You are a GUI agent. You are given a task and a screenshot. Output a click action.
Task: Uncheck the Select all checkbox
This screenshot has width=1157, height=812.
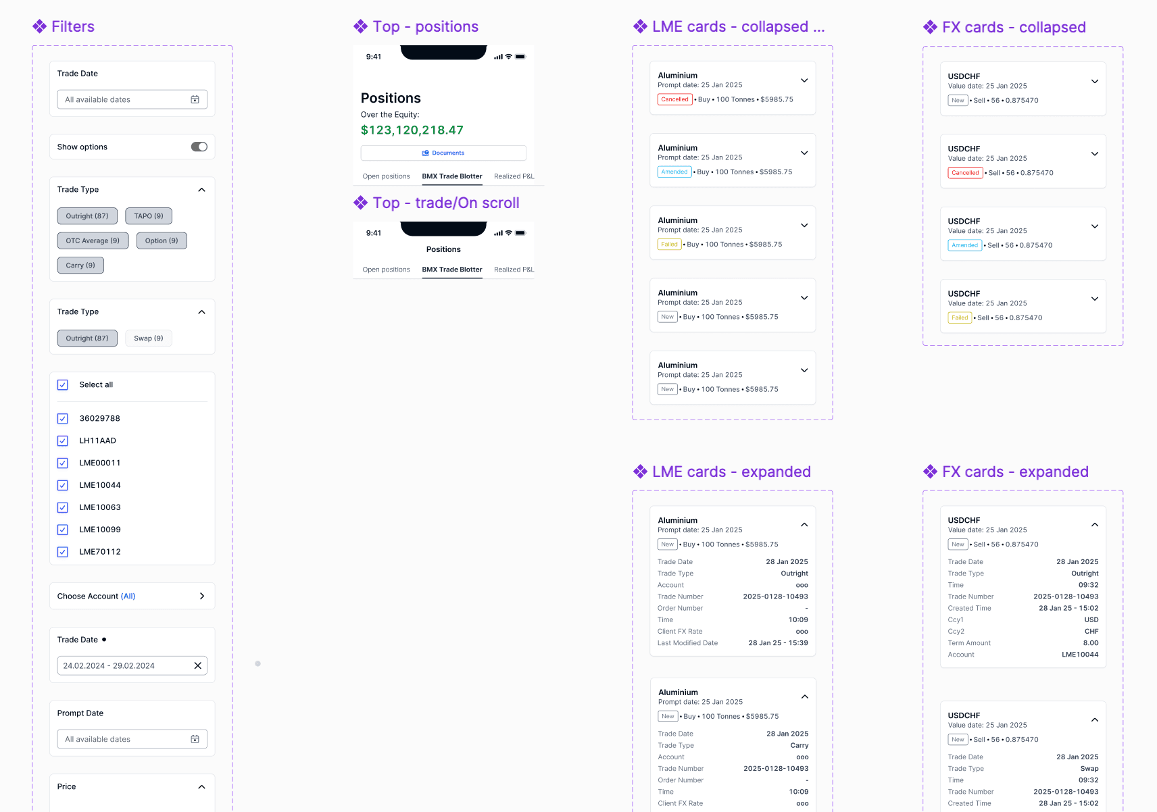[x=63, y=385]
